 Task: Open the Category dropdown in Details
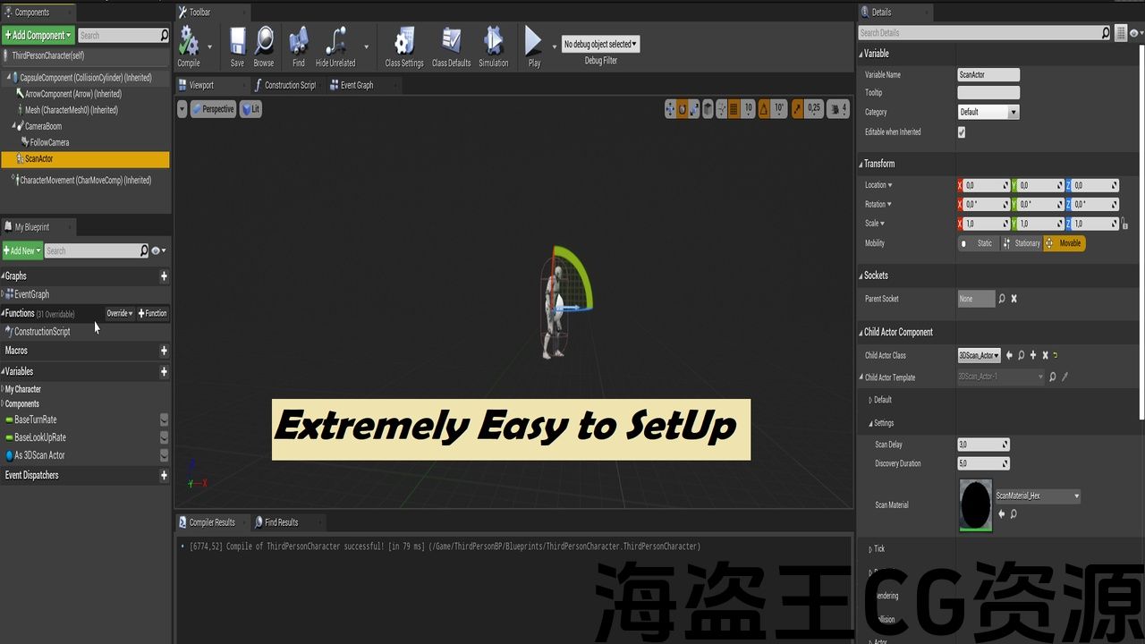coord(988,113)
